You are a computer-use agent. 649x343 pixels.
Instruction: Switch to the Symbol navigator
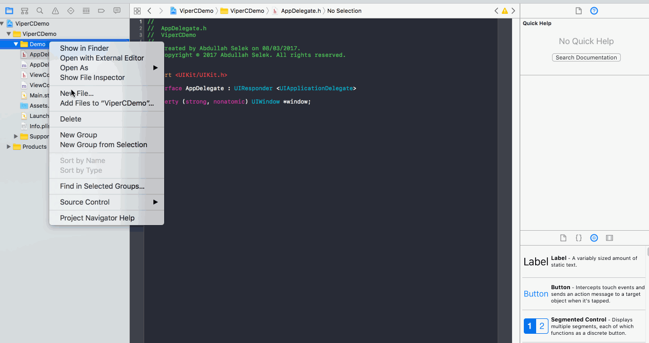25,10
